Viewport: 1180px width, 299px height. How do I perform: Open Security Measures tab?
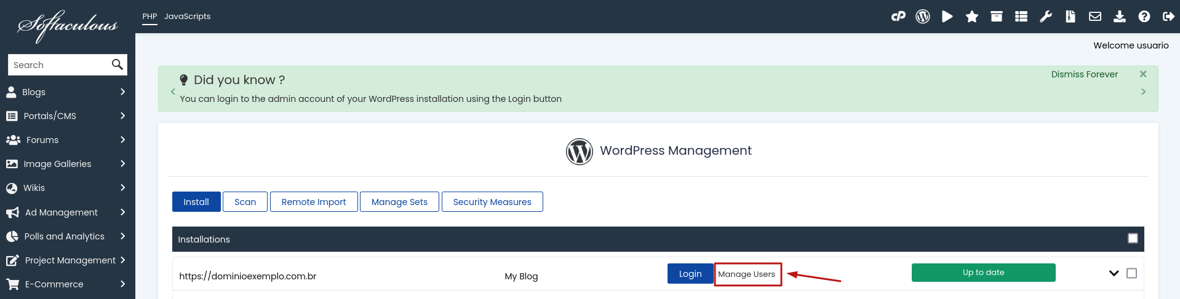[x=492, y=202]
